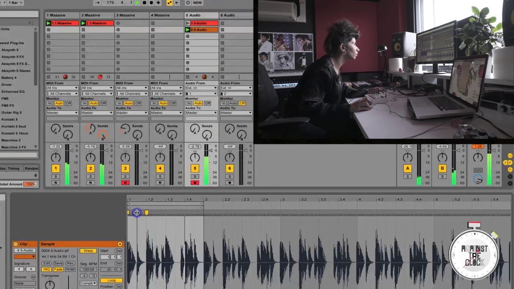Toggle the clip Loop button
Viewport: 514px width, 289px height.
click(112, 281)
